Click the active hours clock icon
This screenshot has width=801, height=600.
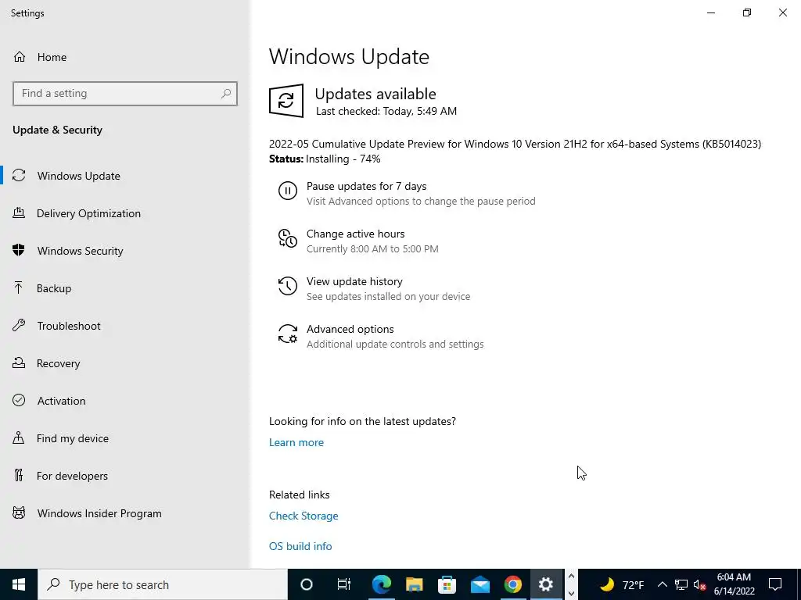point(288,238)
